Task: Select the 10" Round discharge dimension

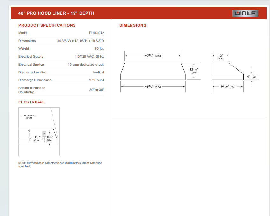Action: [96, 80]
